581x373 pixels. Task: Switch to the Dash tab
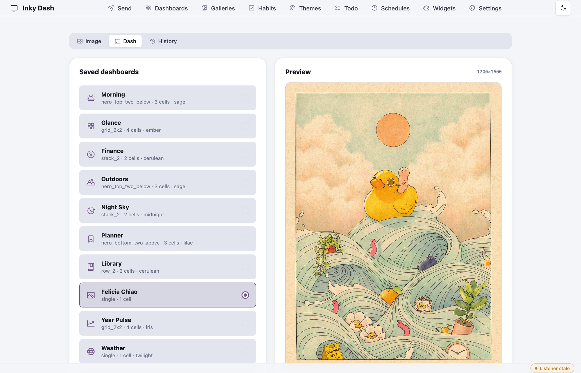click(125, 41)
